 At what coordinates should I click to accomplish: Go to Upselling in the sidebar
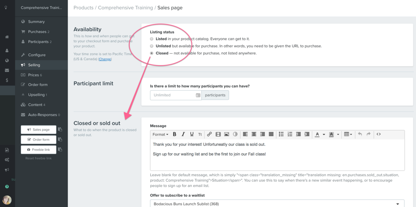36,95
